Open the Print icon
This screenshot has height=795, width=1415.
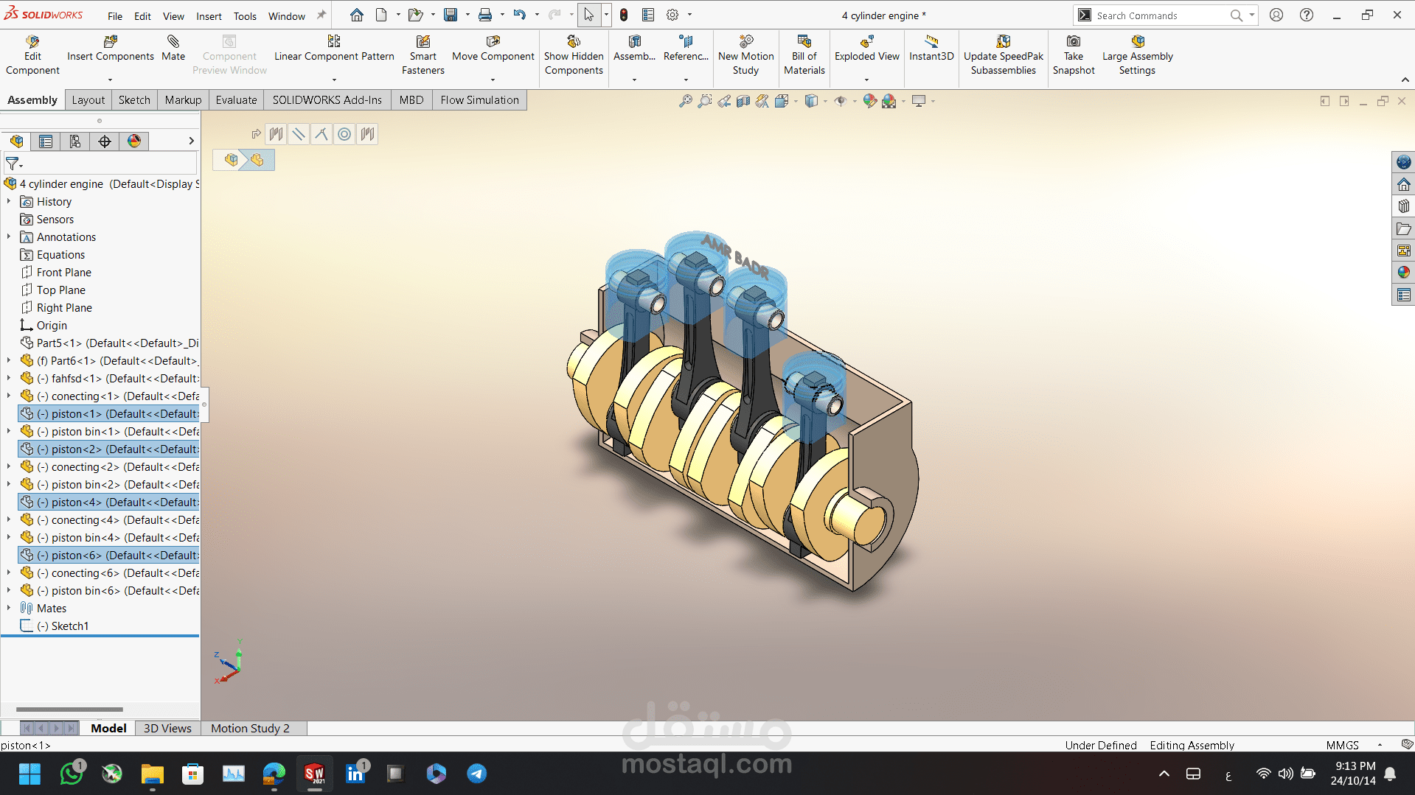click(485, 15)
